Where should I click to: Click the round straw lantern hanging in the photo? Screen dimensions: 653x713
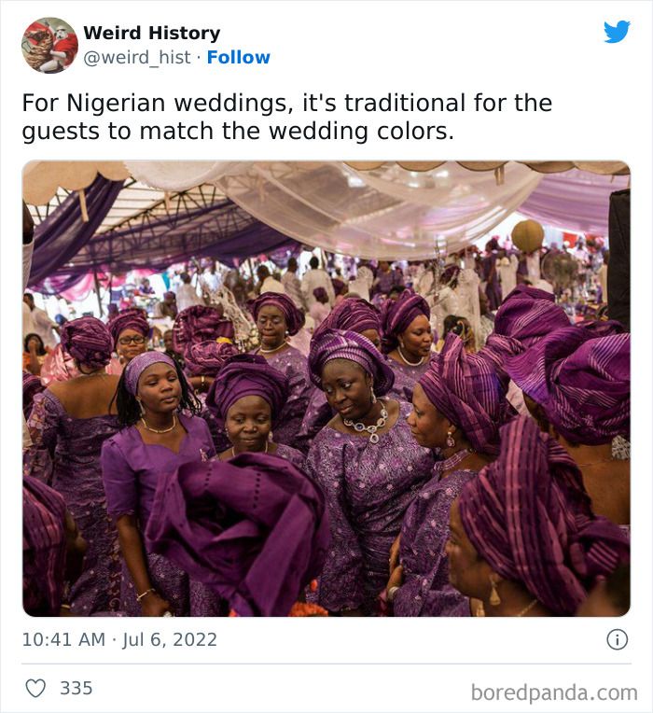[527, 235]
